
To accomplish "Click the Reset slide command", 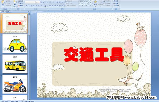I will coord(20,3).
